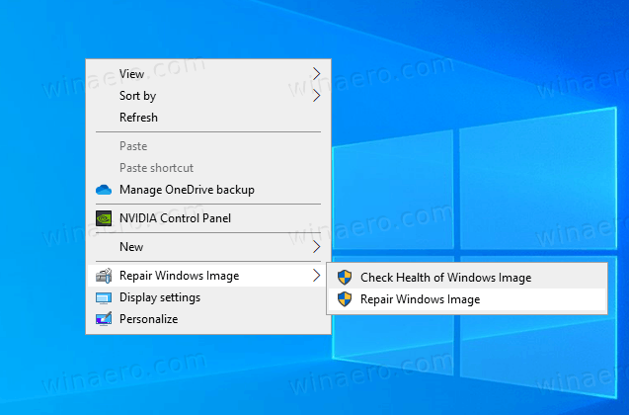629x415 pixels.
Task: Select Repair Windows Image in the submenu
Action: point(467,299)
